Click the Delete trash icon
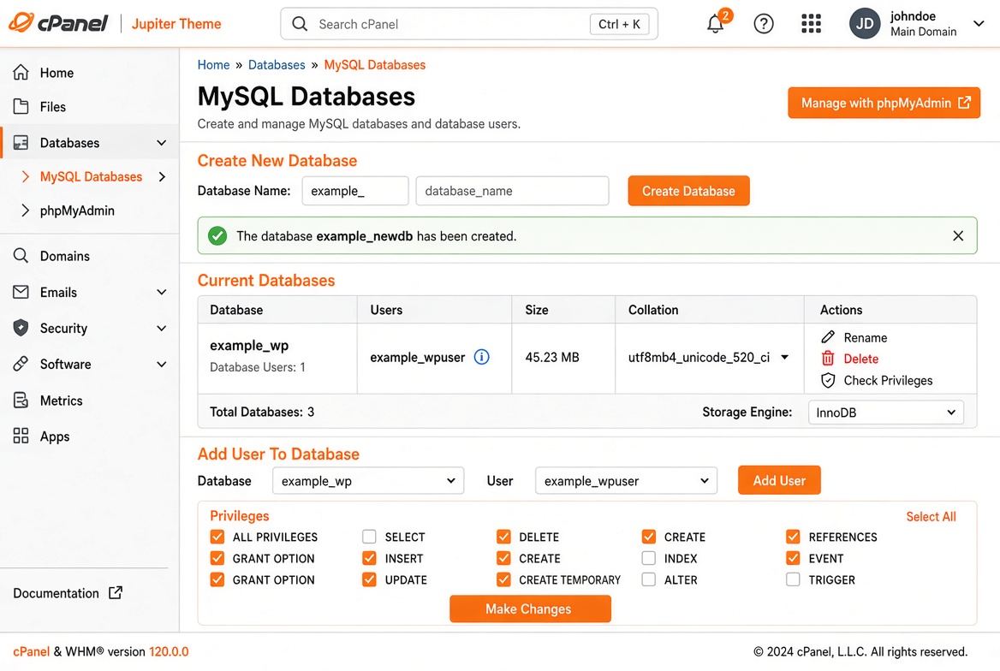The width and height of the screenshot is (1000, 671). (828, 359)
